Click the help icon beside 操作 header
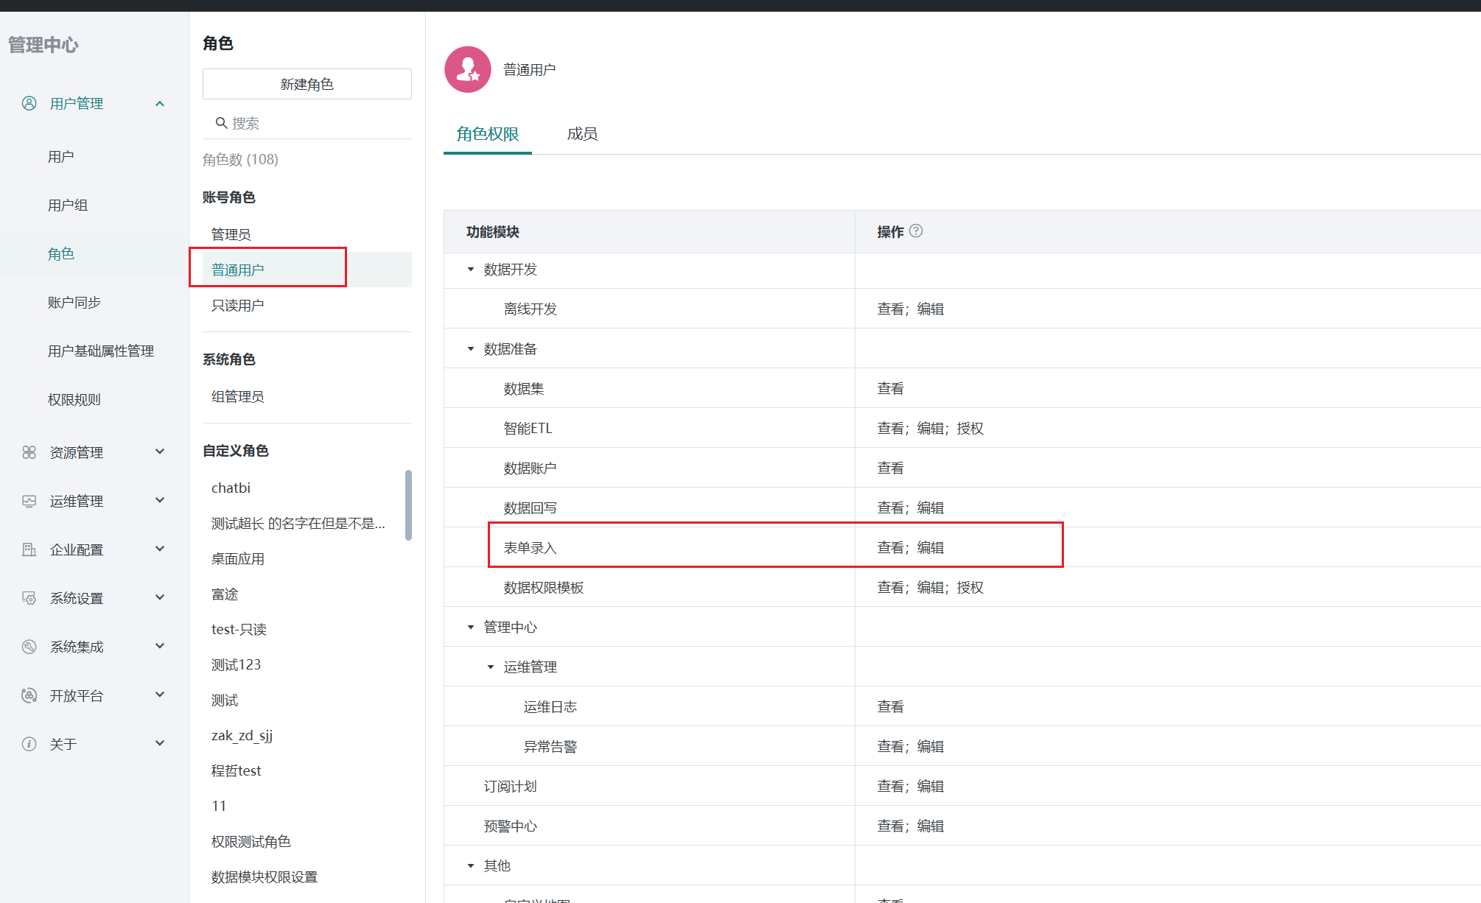 click(x=916, y=231)
